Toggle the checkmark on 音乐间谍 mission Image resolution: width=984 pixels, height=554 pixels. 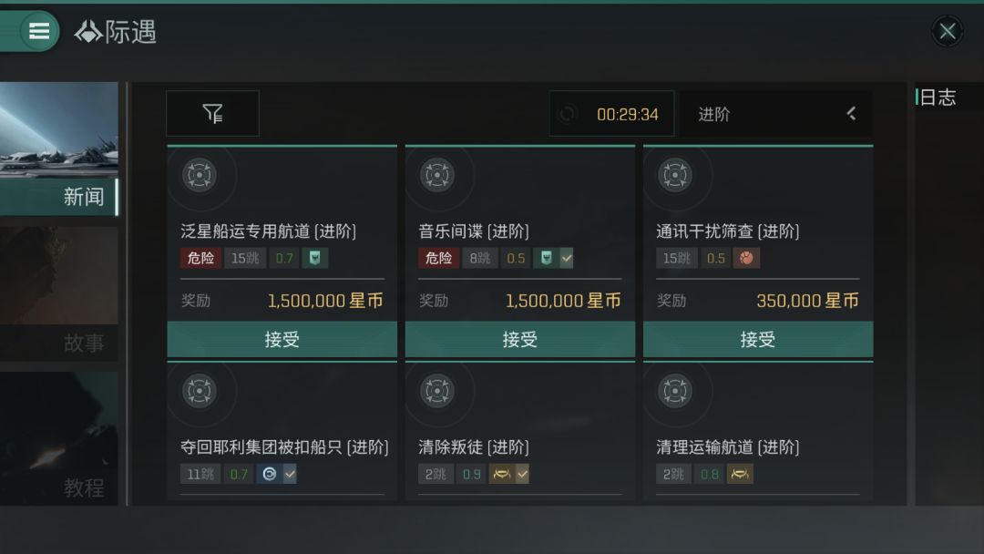click(x=567, y=258)
